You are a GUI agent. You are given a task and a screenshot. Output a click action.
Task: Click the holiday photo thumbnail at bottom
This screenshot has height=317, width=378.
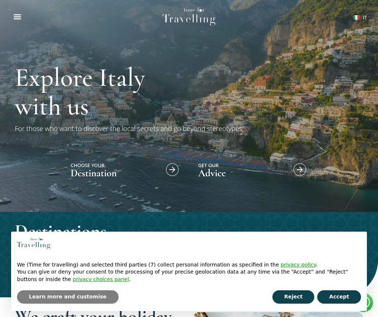coord(278,314)
